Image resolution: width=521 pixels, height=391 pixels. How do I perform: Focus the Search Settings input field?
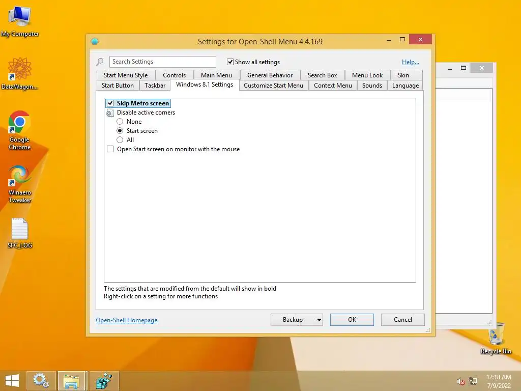coord(162,62)
